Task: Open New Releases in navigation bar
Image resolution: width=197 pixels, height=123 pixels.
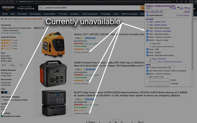Action: pyautogui.click(x=35, y=14)
